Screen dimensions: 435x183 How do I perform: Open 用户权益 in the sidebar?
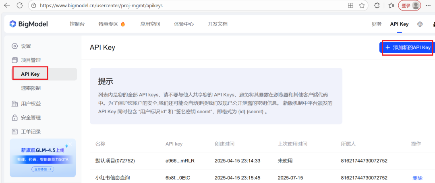pos(31,104)
